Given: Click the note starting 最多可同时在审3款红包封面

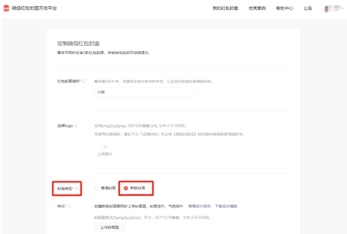Looking at the screenshot, I should (104, 53).
